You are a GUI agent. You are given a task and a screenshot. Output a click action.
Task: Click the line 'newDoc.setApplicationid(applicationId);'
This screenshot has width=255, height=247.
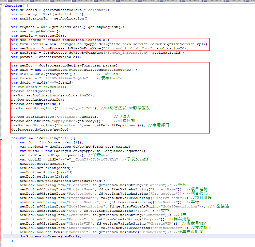53,95
